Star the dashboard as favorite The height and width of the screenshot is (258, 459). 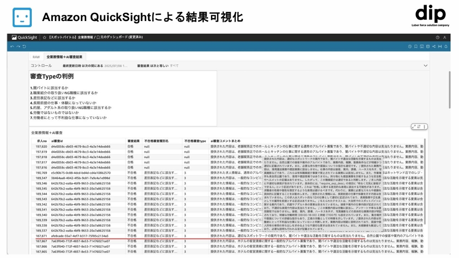pyautogui.click(x=45, y=37)
